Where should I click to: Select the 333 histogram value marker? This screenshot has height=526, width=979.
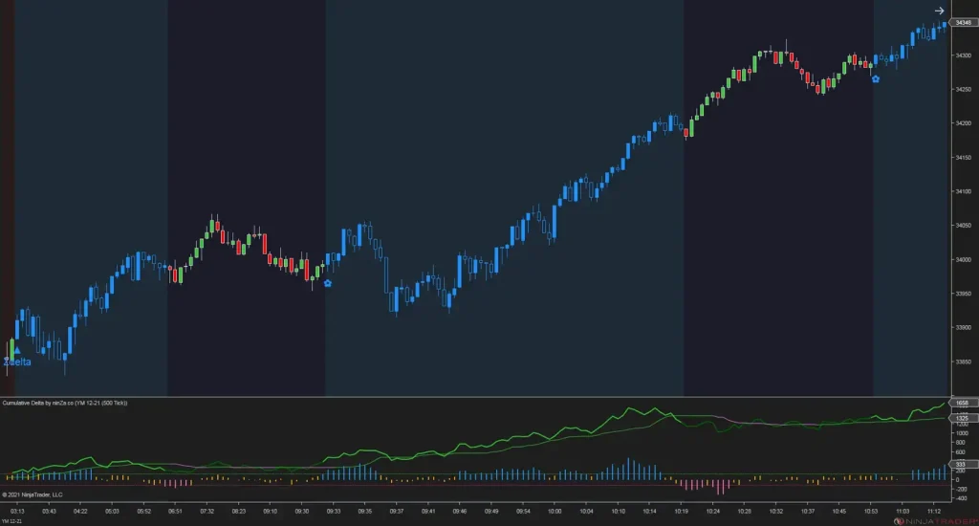click(961, 464)
